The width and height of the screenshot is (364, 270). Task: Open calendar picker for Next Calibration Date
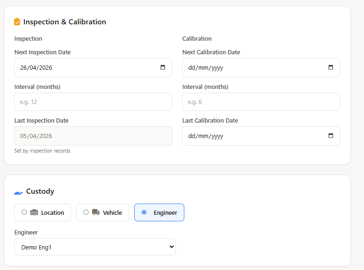click(331, 67)
